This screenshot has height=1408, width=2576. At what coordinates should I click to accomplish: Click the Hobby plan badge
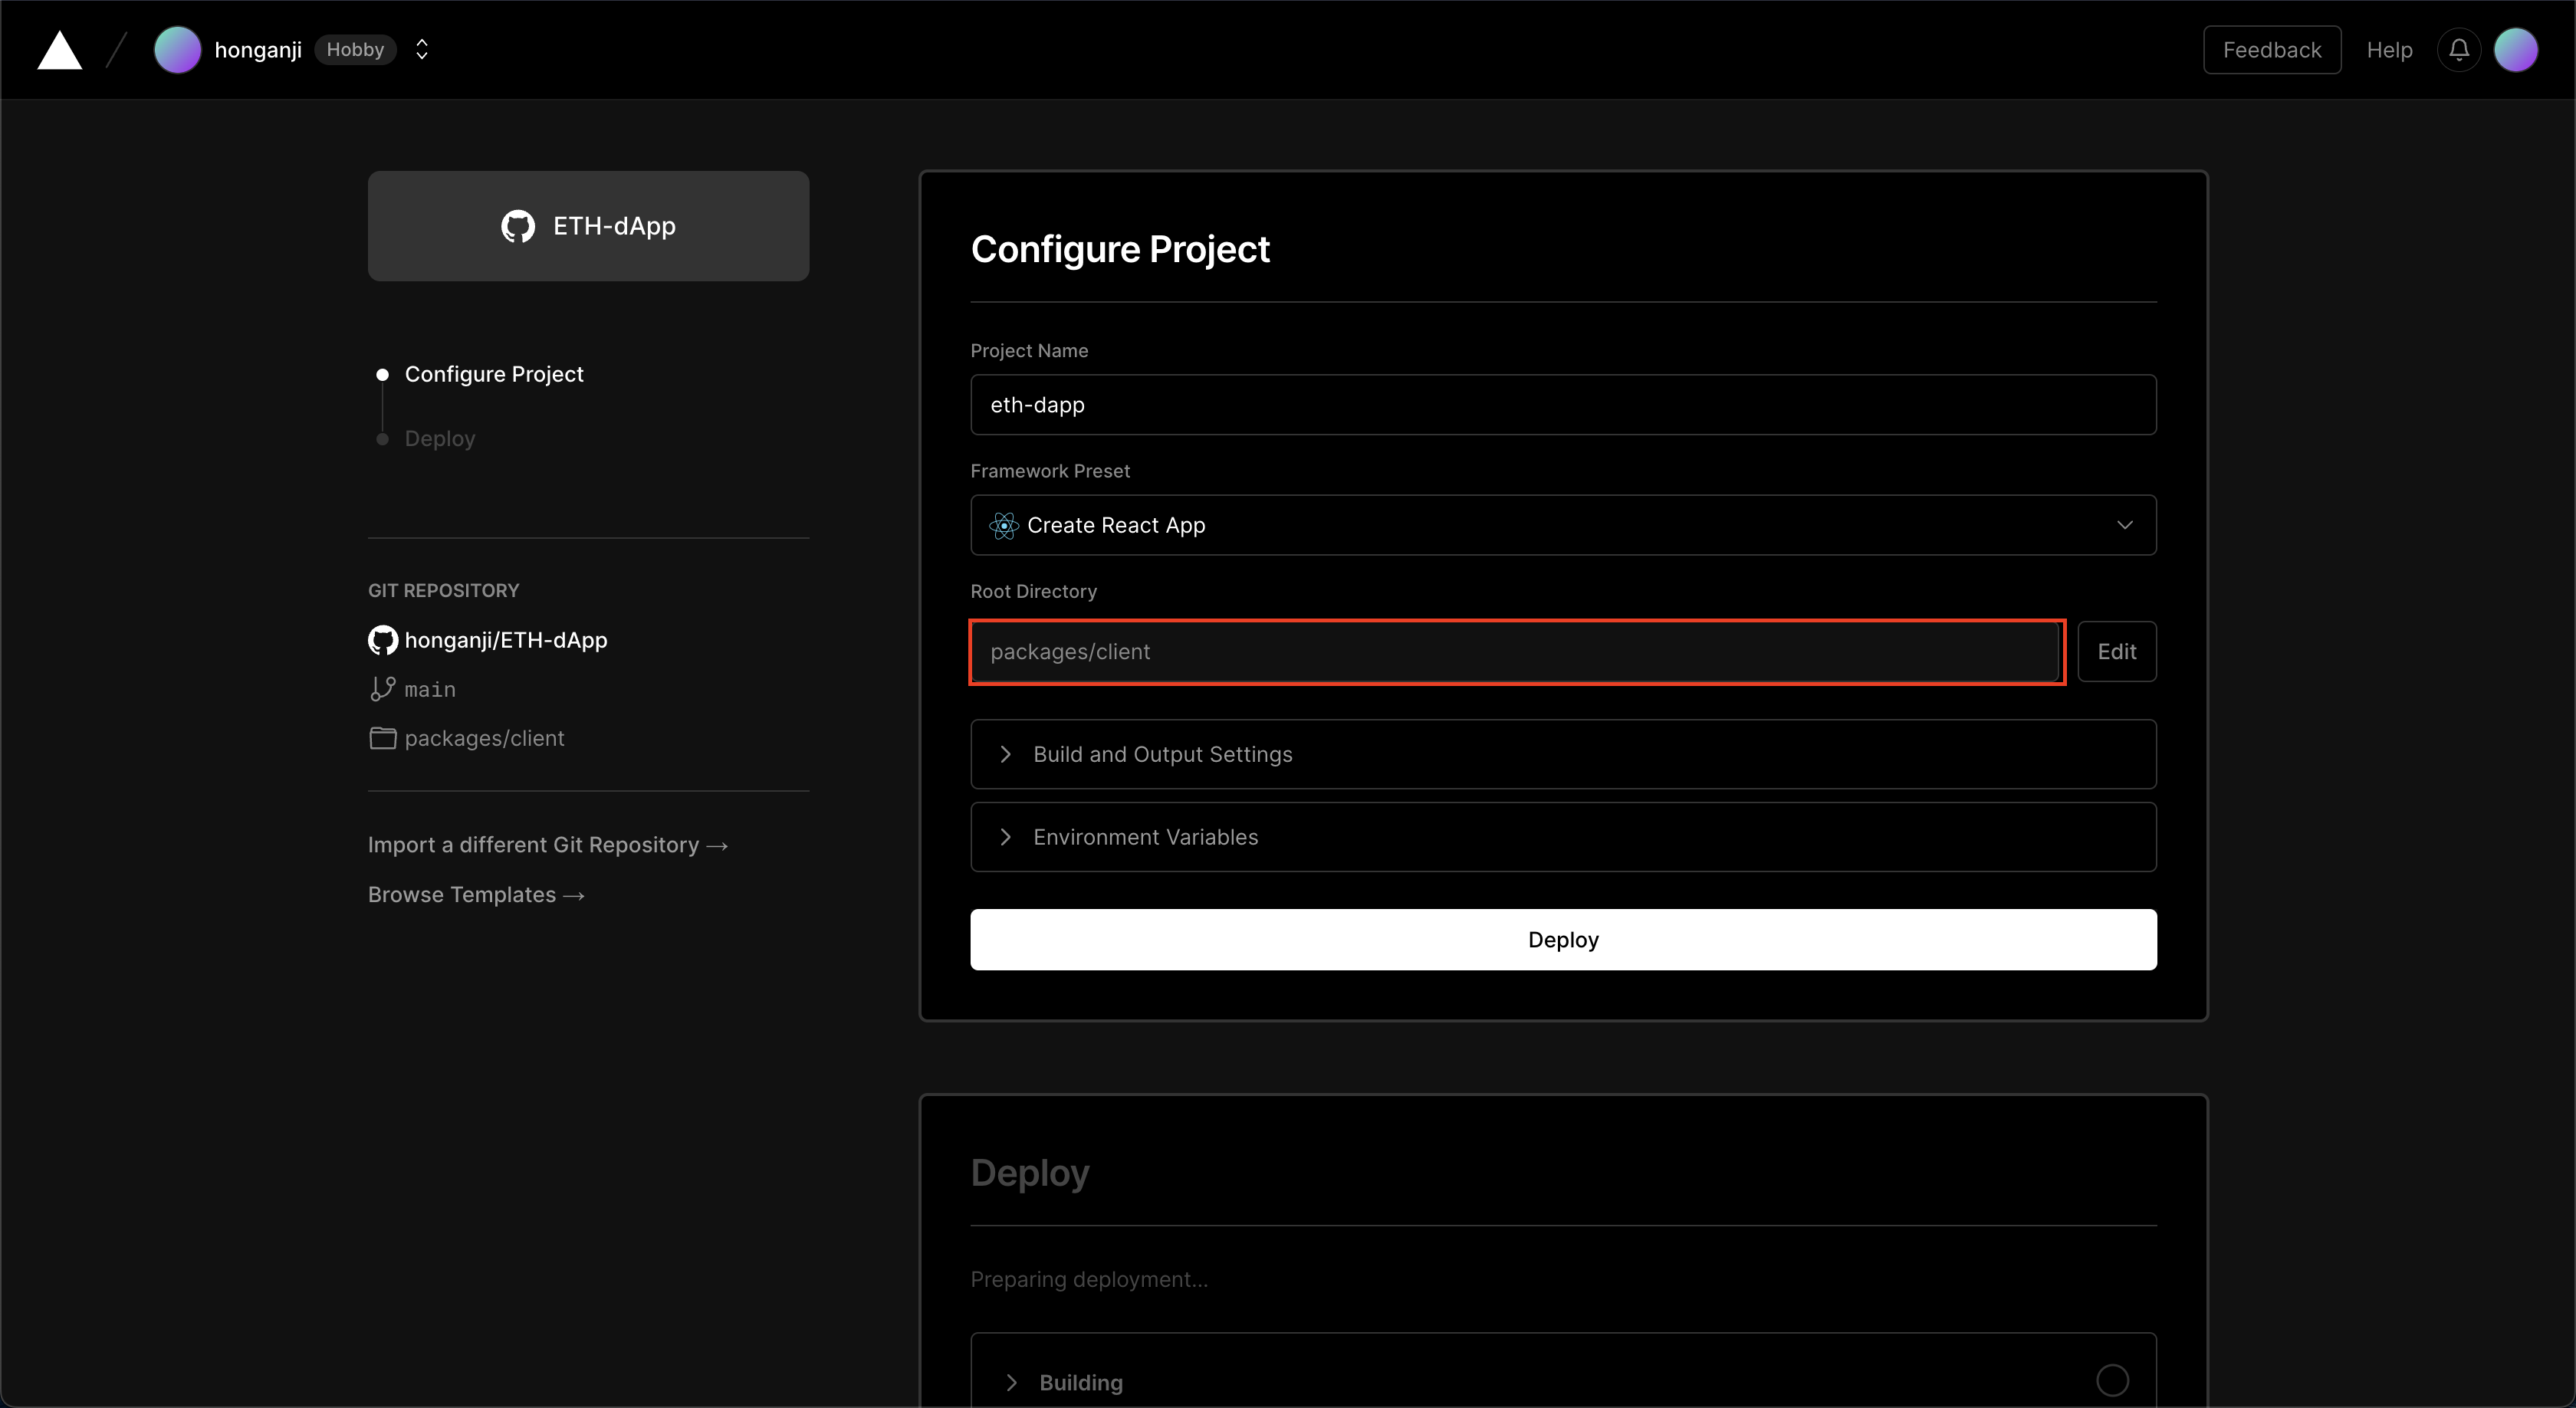coord(355,50)
